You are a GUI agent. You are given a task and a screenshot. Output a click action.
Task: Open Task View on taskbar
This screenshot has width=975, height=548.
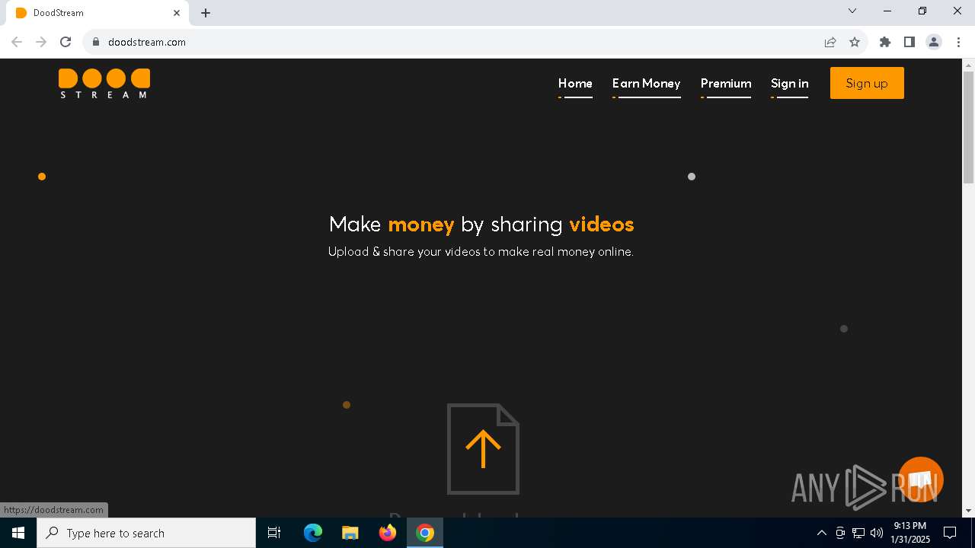pos(274,533)
